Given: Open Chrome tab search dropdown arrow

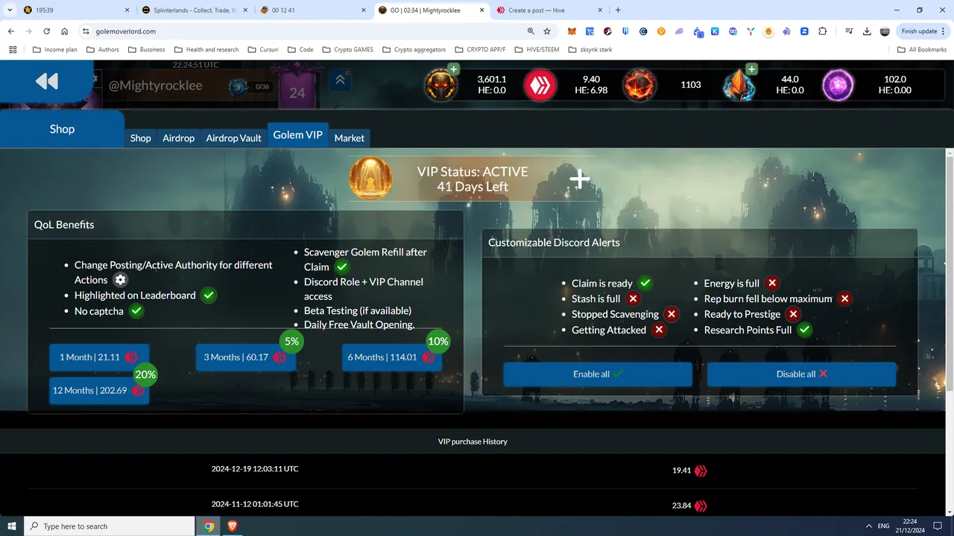Looking at the screenshot, I should pos(10,10).
